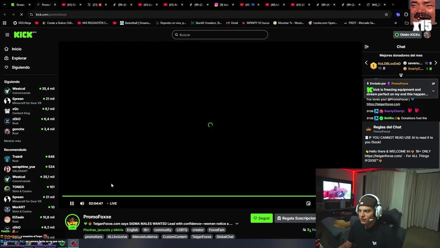Open the browser apps grid icon
440x248 pixels.
click(4, 23)
